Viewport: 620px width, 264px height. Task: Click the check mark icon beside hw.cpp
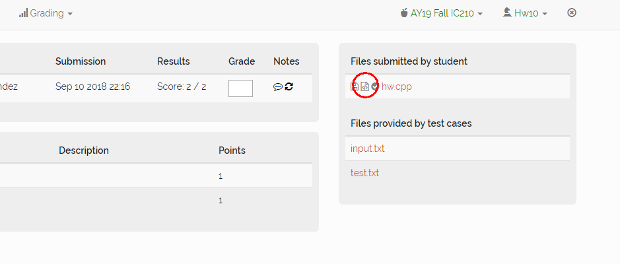tap(375, 86)
